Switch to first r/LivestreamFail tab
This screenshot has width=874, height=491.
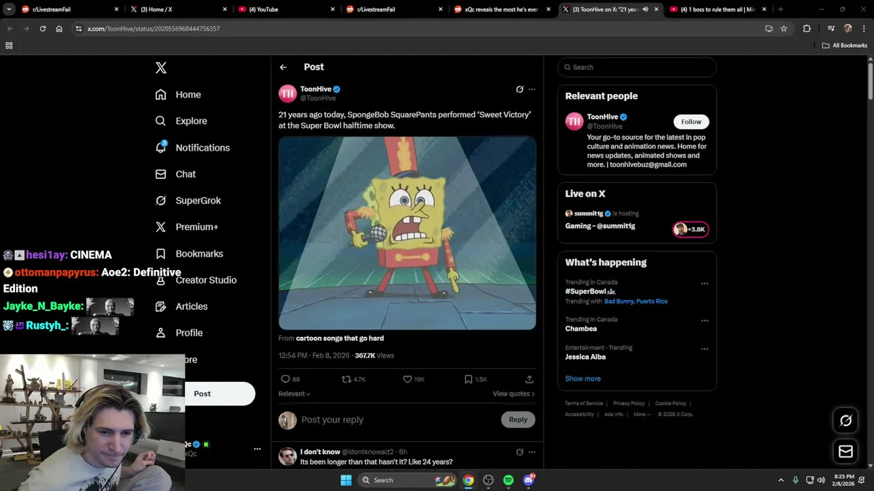pos(70,10)
